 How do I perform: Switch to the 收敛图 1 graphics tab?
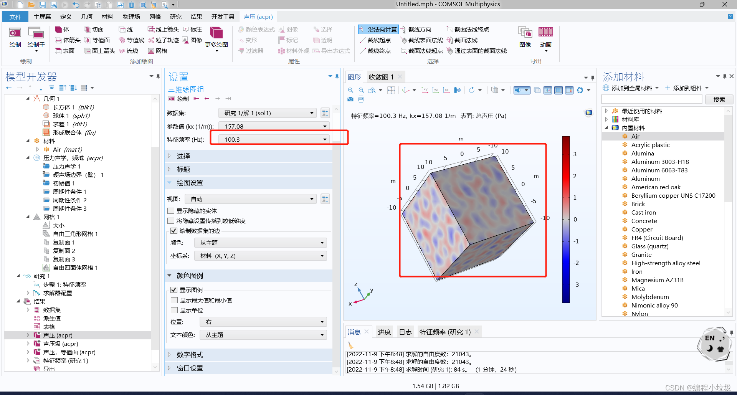tap(381, 77)
